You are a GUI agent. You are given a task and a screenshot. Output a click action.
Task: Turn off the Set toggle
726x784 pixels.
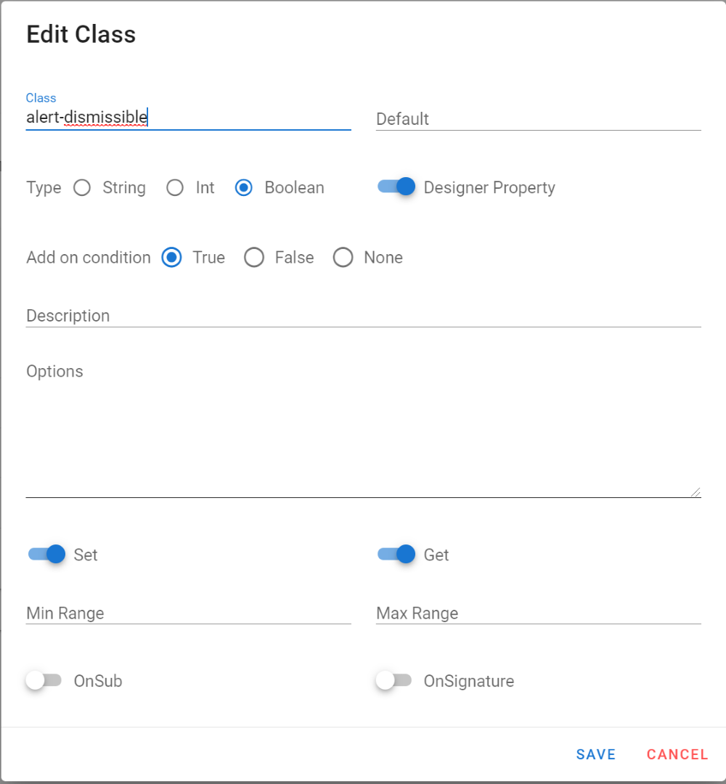point(46,555)
